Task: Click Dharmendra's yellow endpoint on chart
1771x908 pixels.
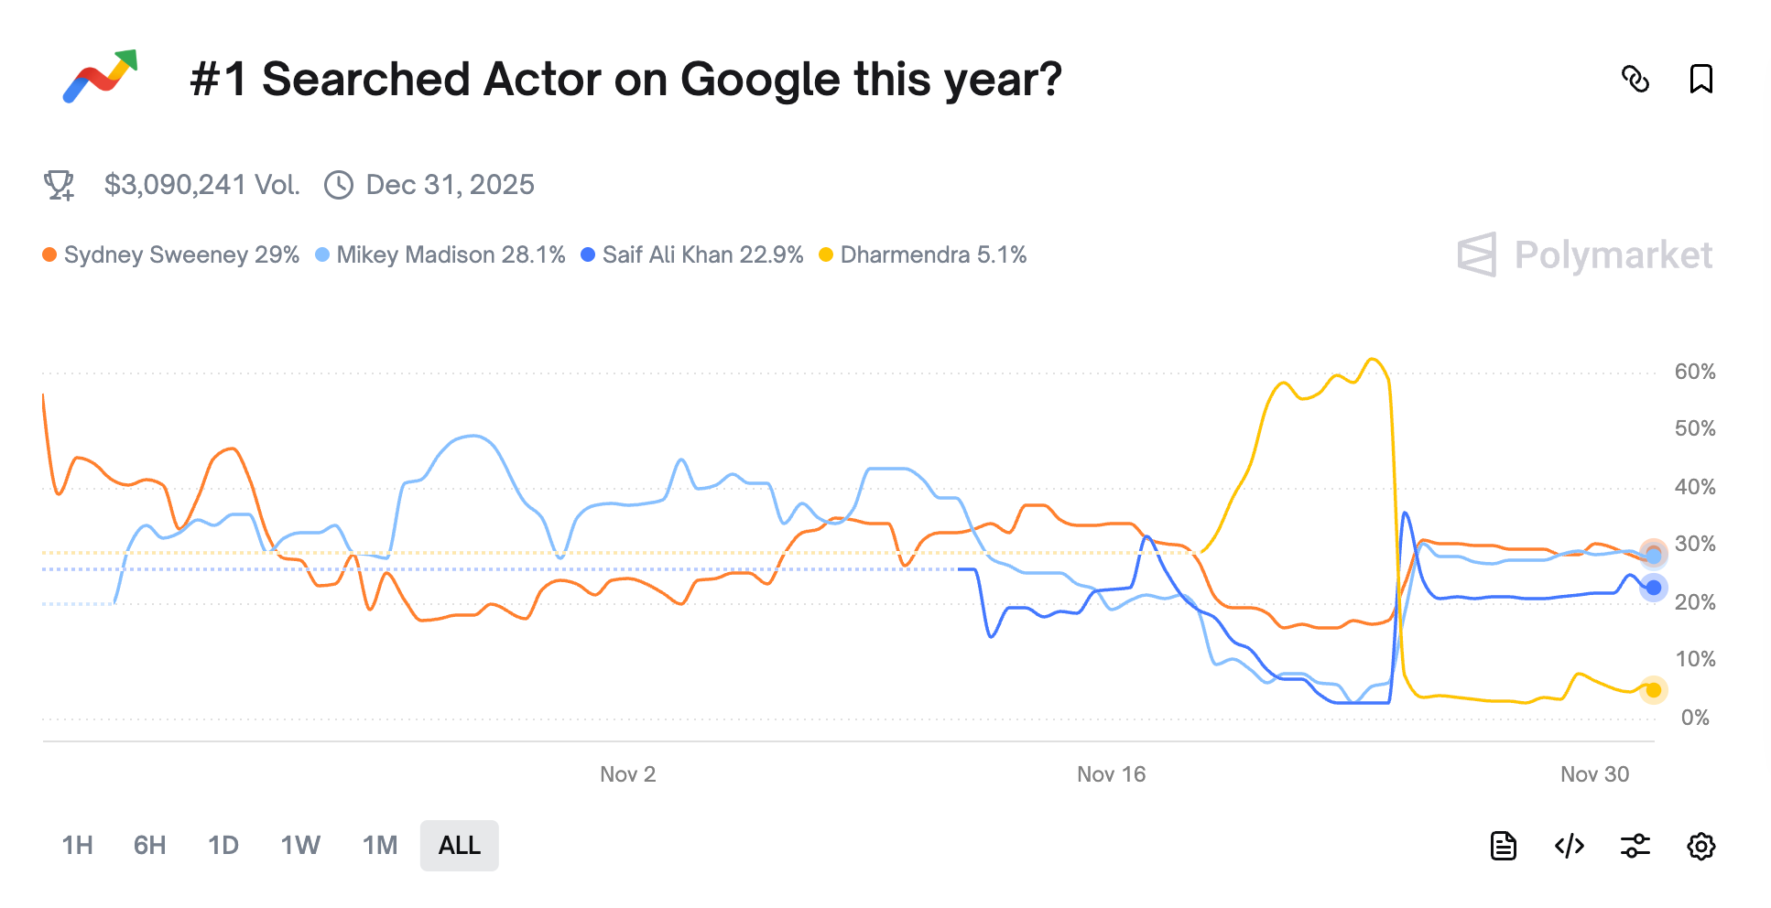Action: (1653, 690)
